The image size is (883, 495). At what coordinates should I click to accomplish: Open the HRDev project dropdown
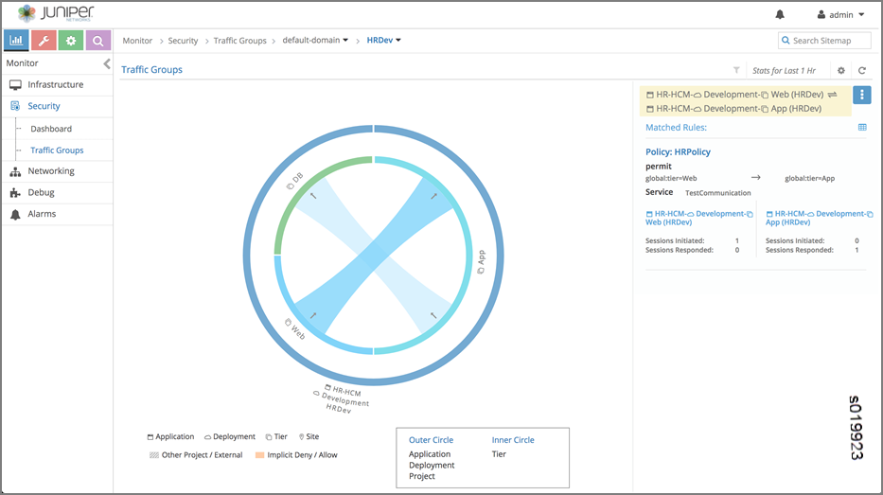384,40
